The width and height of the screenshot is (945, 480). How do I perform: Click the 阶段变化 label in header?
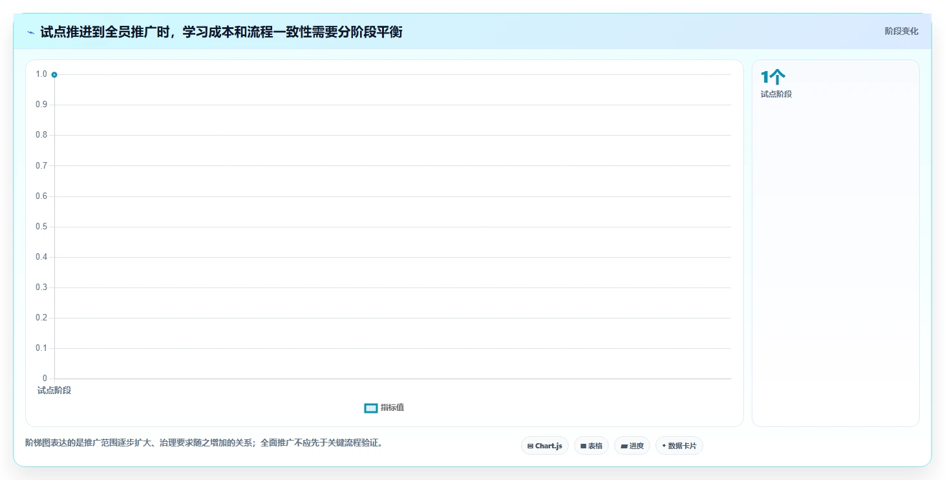(901, 32)
